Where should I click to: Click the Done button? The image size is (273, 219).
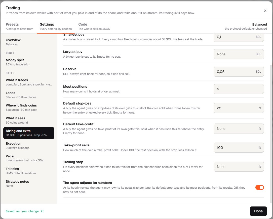pyautogui.click(x=258, y=211)
